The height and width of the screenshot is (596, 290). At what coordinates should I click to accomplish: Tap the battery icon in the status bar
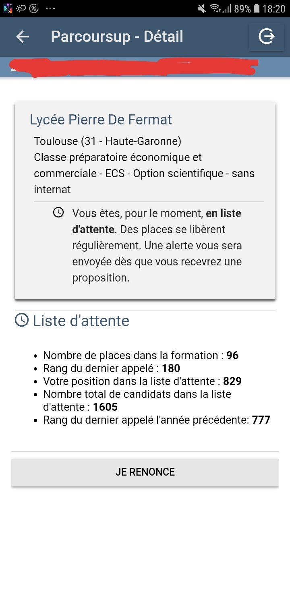[x=257, y=8]
